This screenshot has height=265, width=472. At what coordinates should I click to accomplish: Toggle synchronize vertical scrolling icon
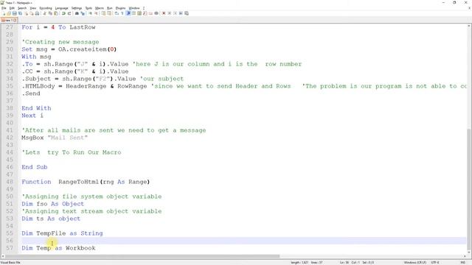coord(103,13)
